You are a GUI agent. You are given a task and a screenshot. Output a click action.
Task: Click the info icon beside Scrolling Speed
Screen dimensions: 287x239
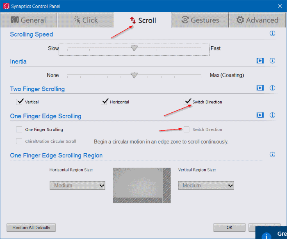tap(272, 34)
